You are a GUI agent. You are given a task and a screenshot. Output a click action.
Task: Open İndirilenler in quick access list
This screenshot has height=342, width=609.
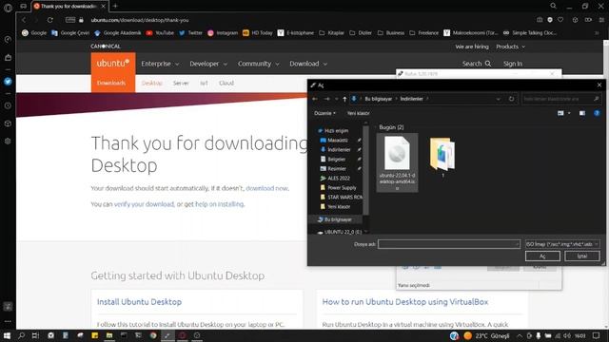339,150
